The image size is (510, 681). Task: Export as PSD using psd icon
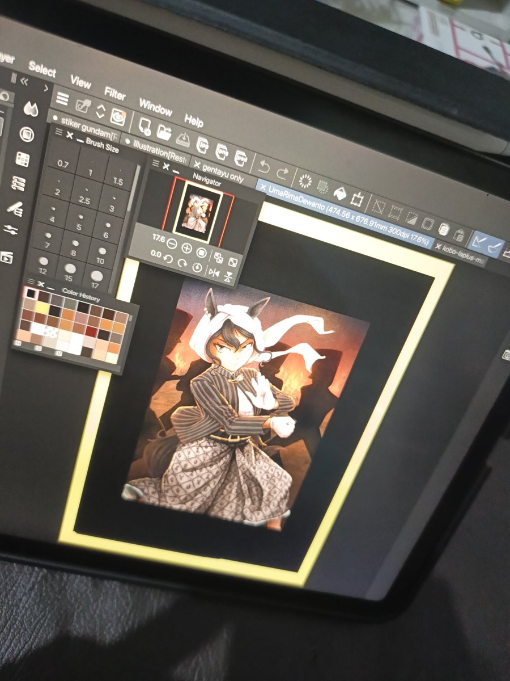click(241, 156)
